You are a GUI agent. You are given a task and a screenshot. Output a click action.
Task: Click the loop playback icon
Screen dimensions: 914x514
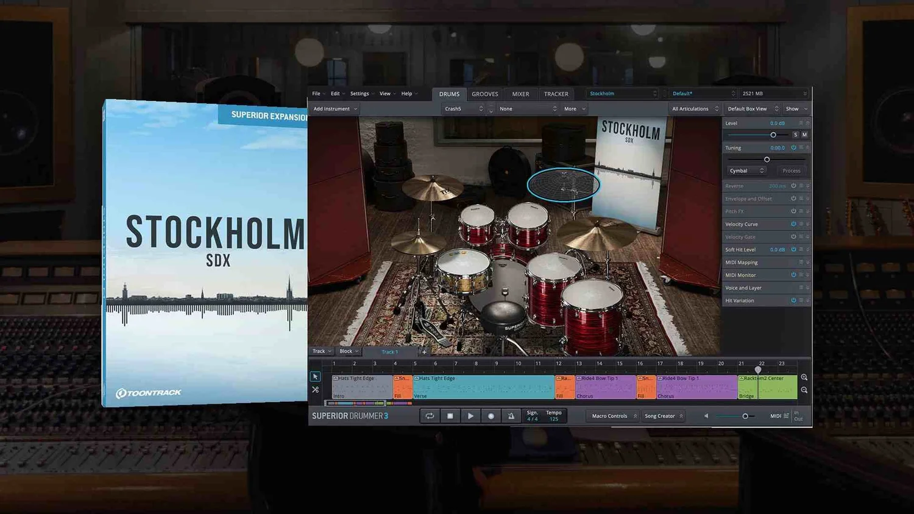click(430, 415)
